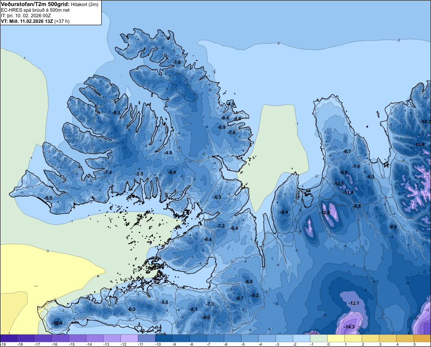Select the legend swatch between -6 and -5
The height and width of the screenshot is (347, 431).
point(233,338)
